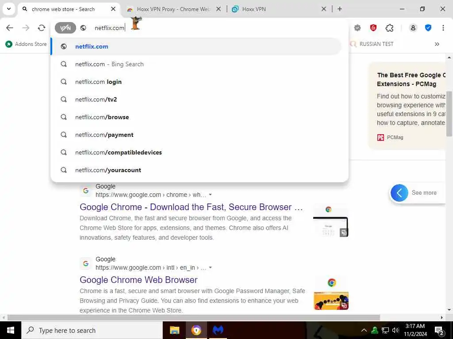Open the three-dot browser menu
This screenshot has width=453, height=339.
[x=443, y=28]
